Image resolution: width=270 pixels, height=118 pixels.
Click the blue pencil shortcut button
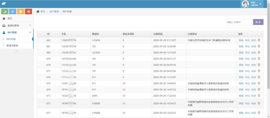coord(13,12)
